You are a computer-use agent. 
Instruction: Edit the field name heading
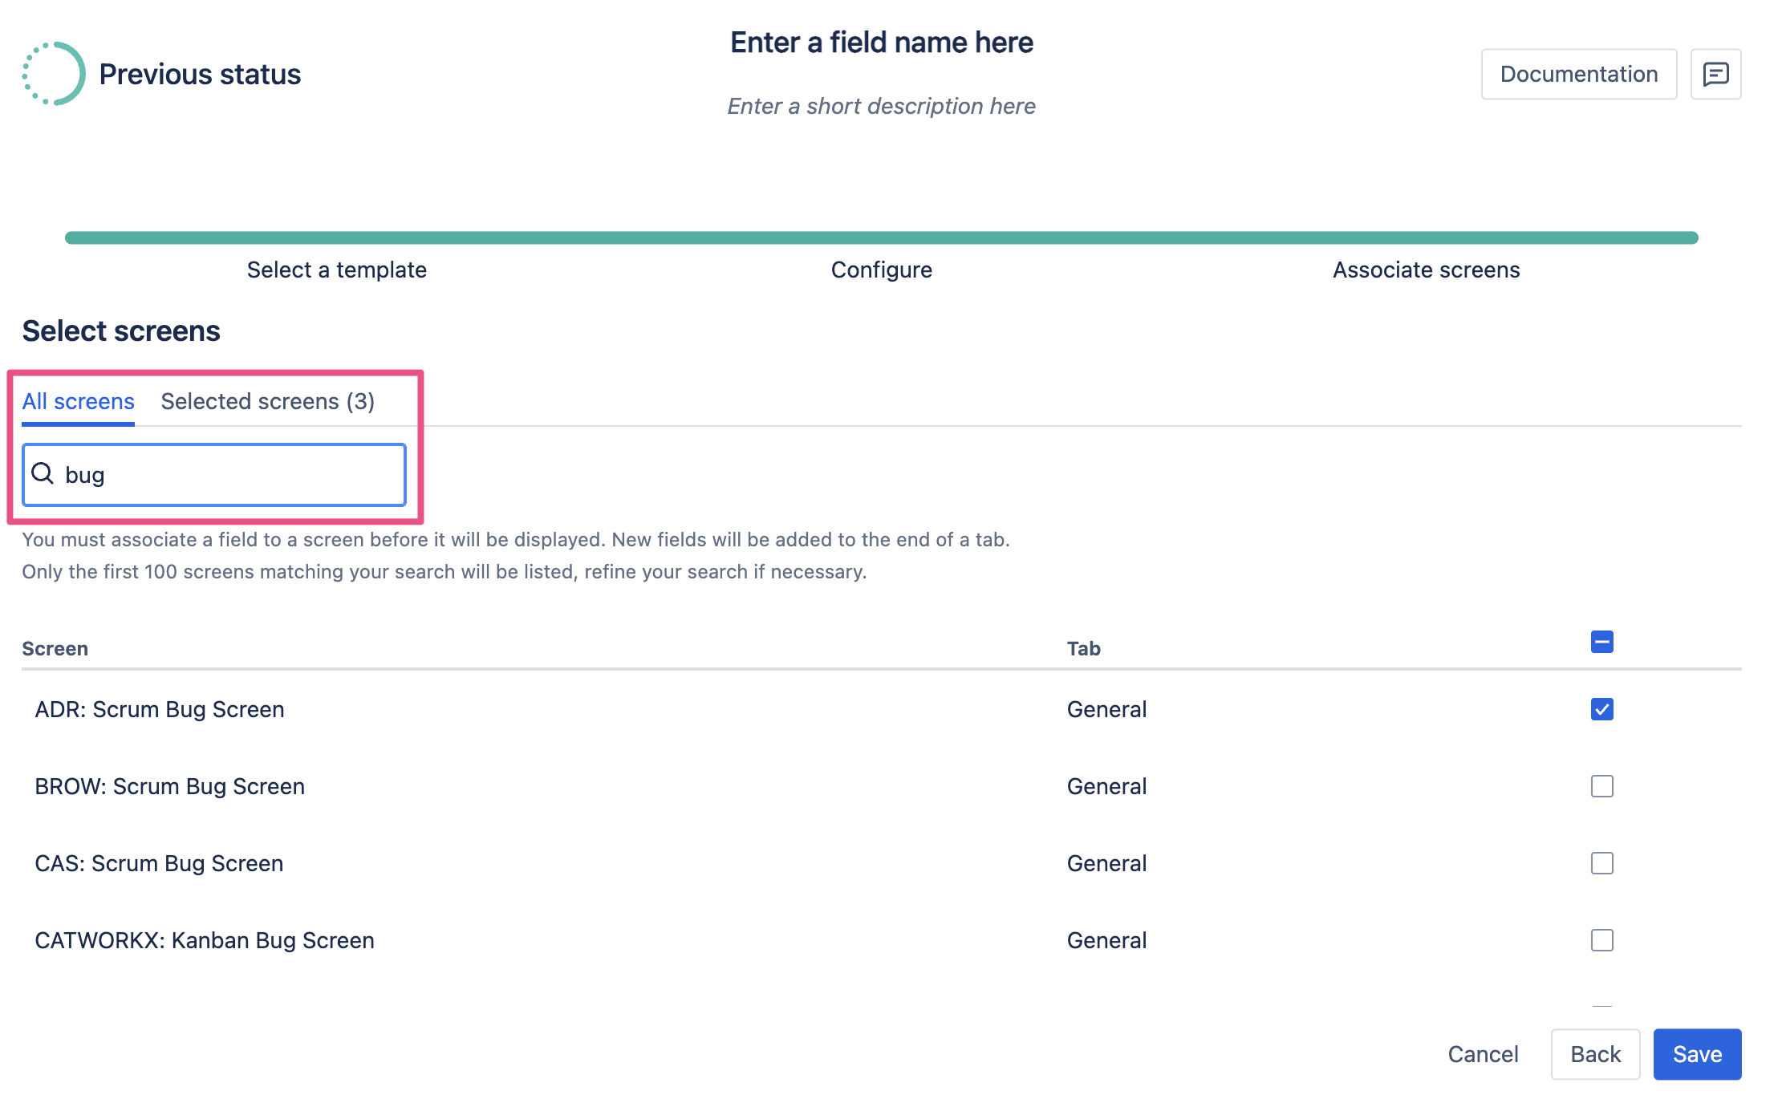[881, 43]
